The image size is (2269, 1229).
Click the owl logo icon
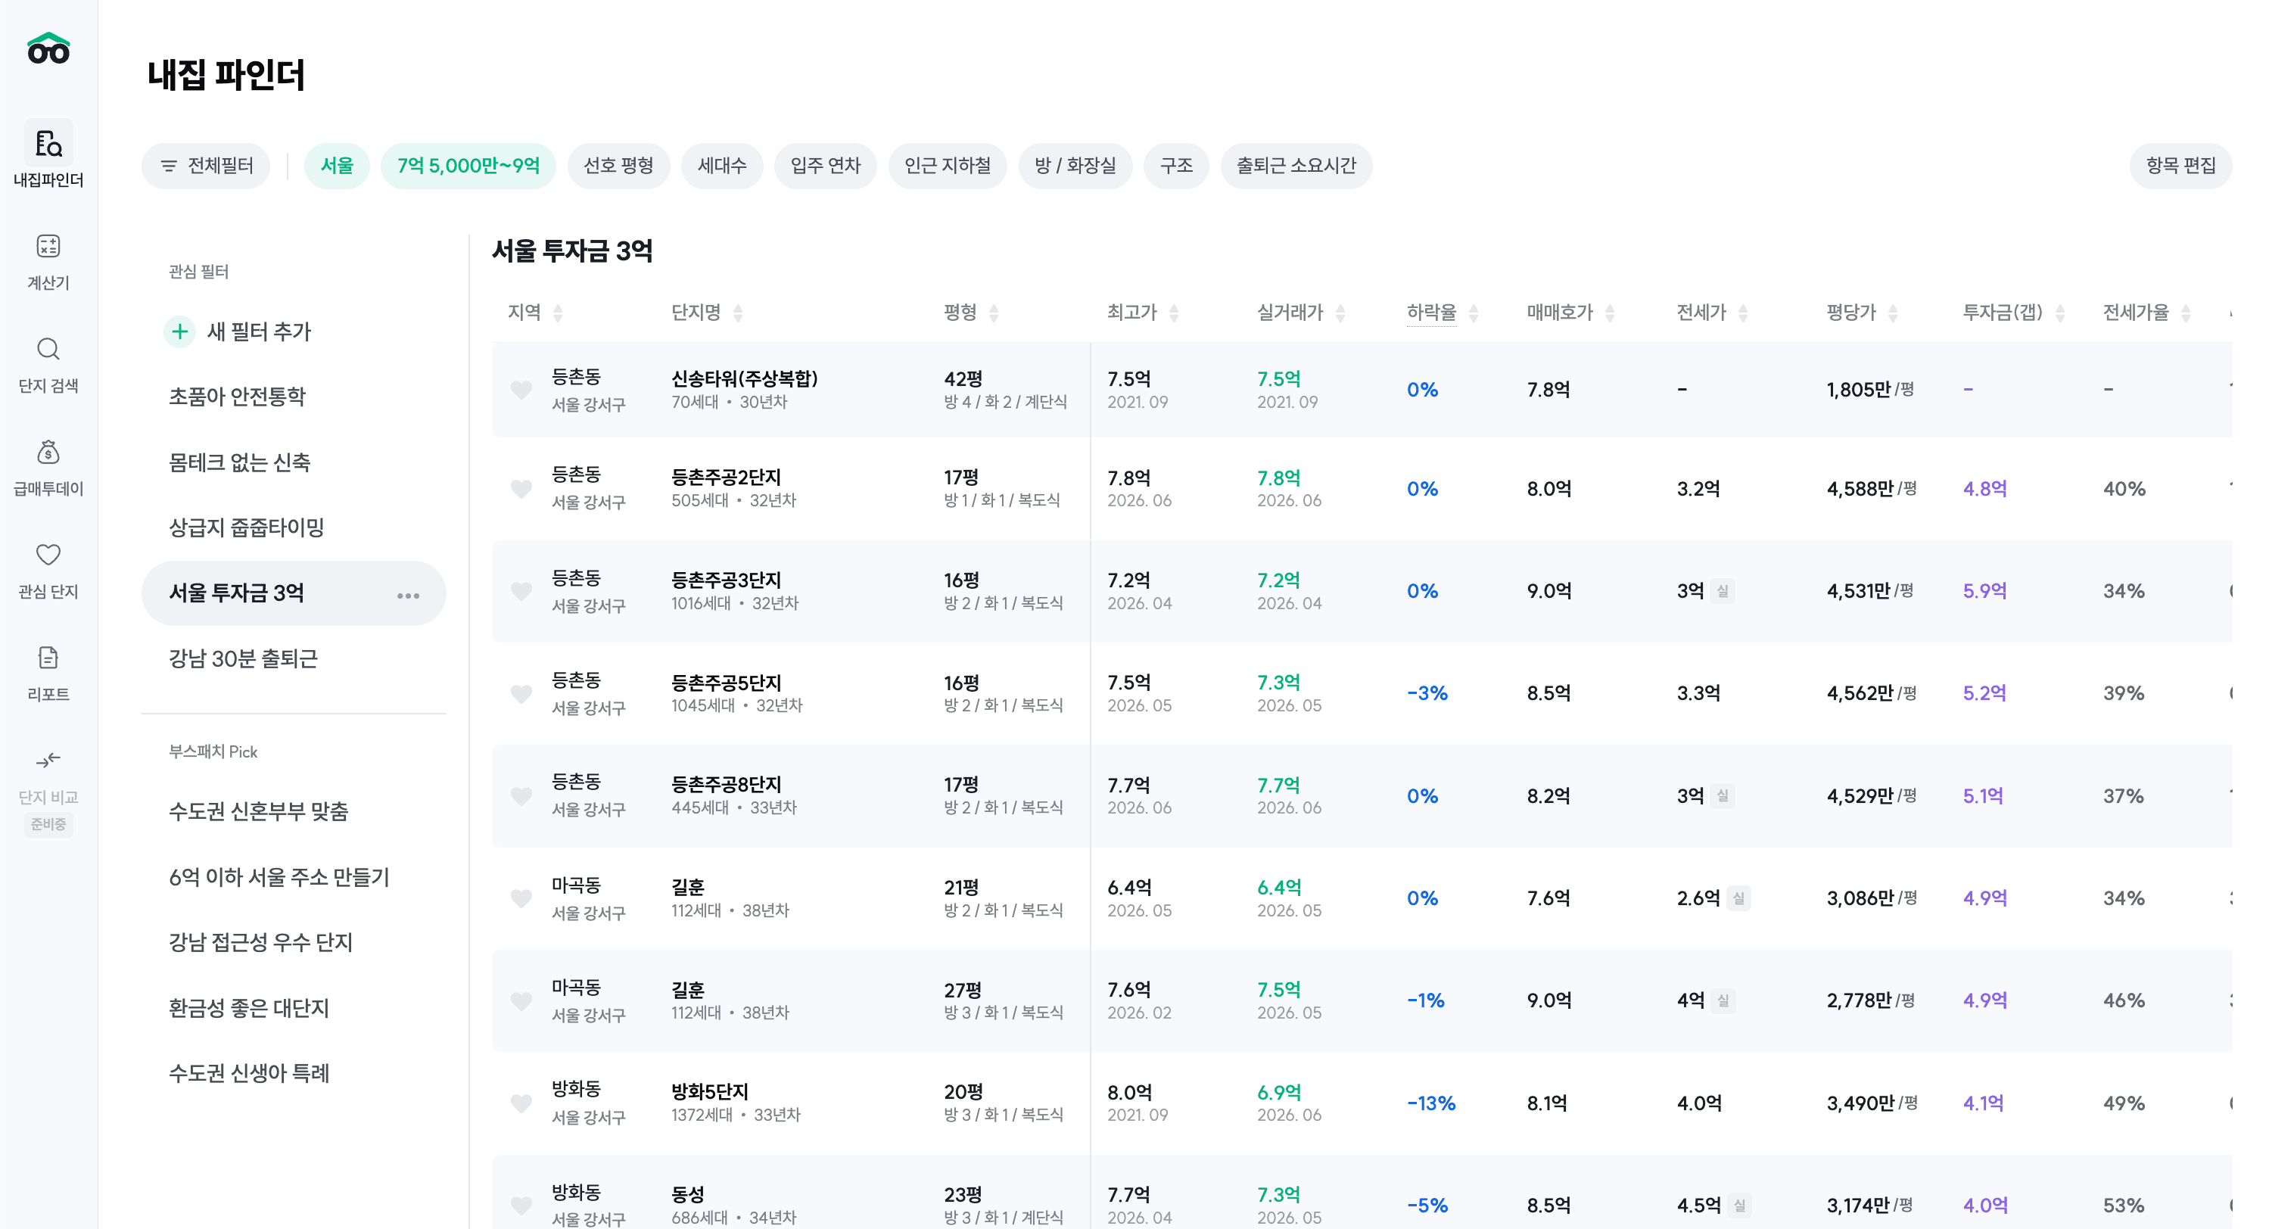(x=48, y=48)
